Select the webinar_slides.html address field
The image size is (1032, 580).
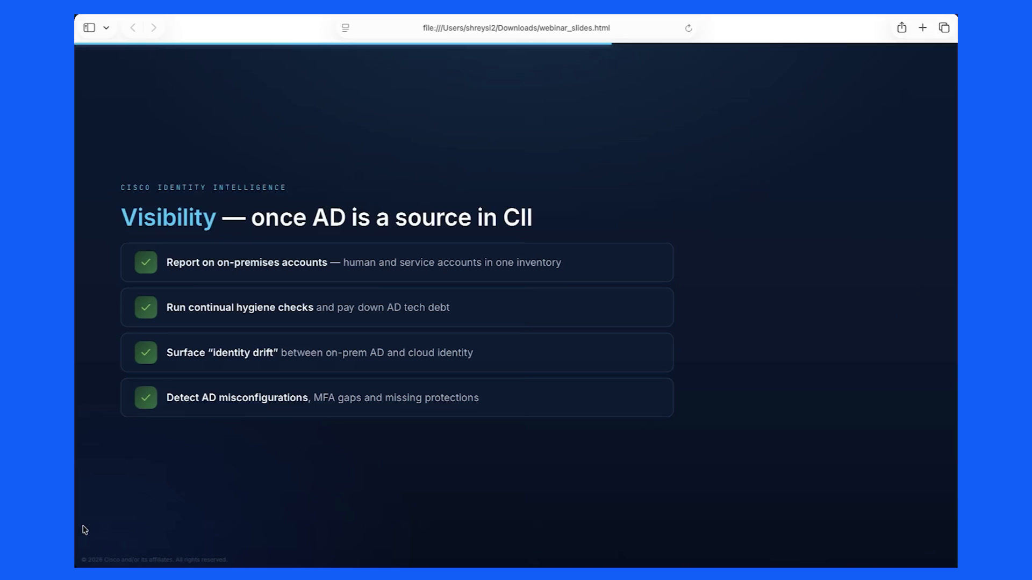516,28
